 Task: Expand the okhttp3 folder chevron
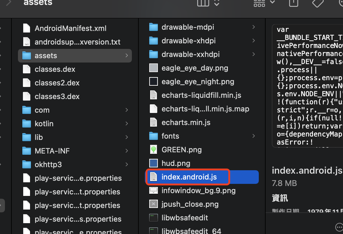pyautogui.click(x=127, y=164)
